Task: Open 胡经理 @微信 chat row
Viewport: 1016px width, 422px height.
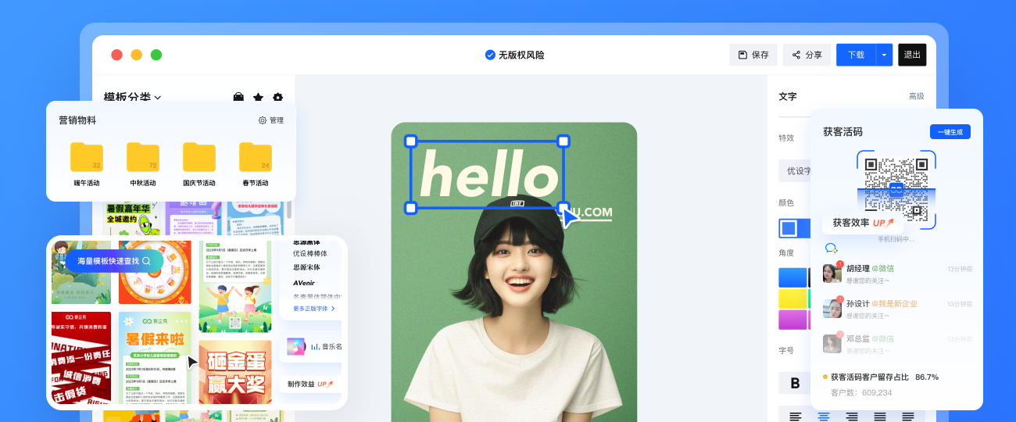Action: point(897,274)
